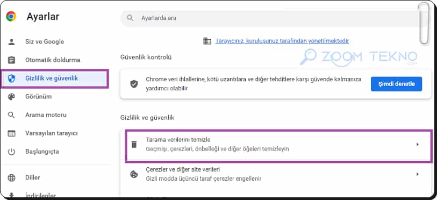This screenshot has width=437, height=200.
Task: Click the power icon for Başlangıçta
Action: (x=11, y=152)
